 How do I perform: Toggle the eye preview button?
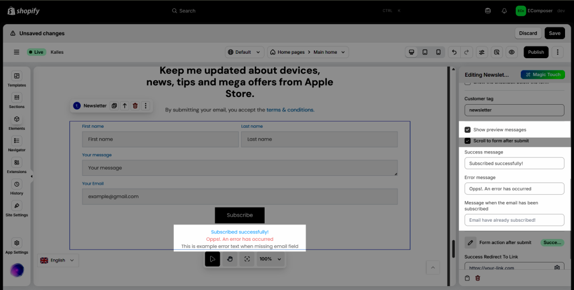coord(511,52)
